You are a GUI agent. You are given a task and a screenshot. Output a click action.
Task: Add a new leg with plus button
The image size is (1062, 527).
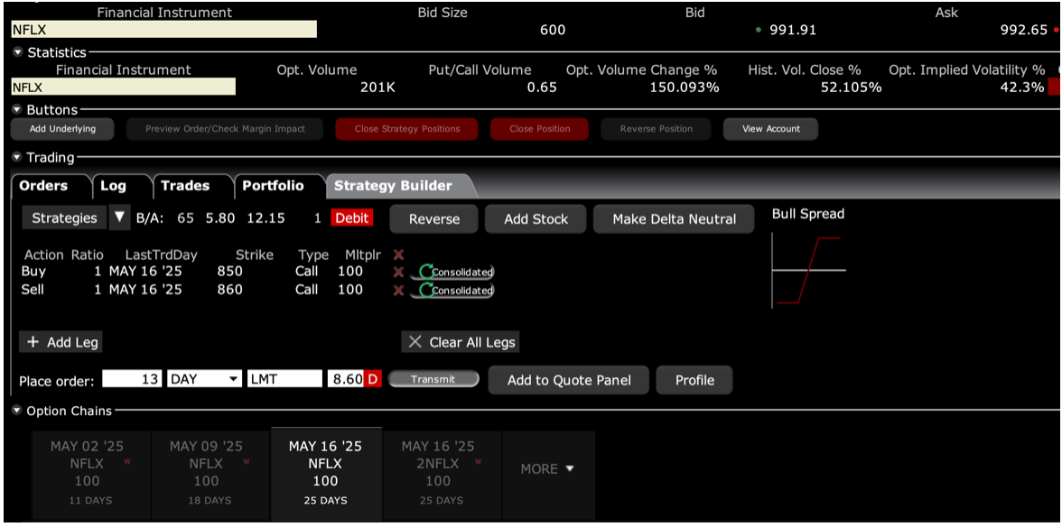[61, 342]
